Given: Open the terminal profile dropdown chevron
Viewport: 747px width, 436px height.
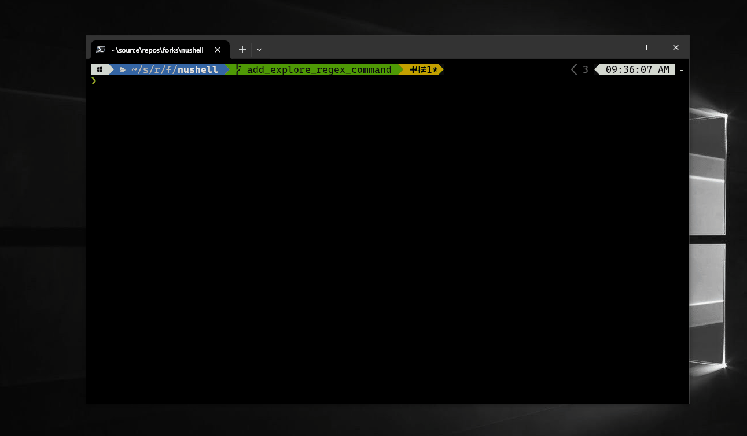Looking at the screenshot, I should (x=259, y=50).
